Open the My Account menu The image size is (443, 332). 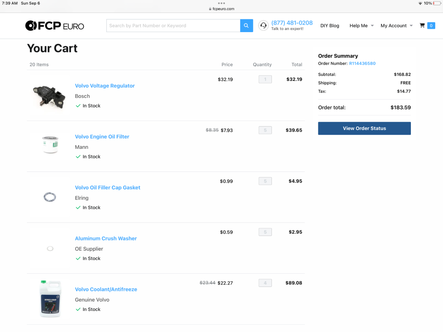point(394,25)
